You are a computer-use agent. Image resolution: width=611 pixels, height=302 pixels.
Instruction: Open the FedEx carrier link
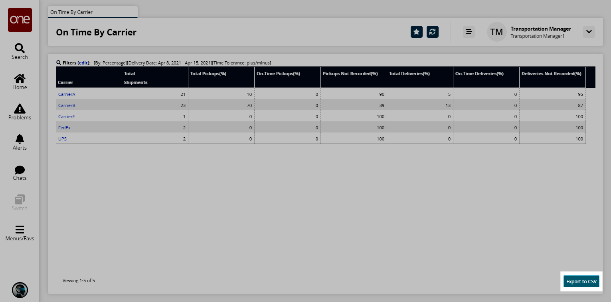64,128
